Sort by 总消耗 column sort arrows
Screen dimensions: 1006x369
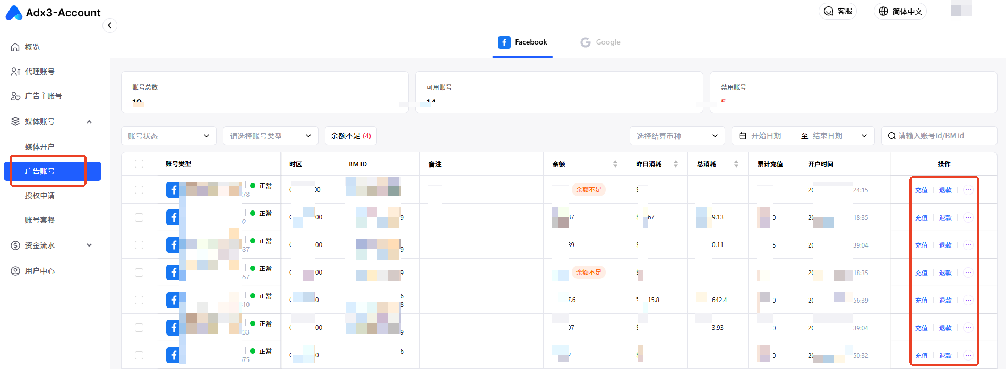click(x=736, y=164)
